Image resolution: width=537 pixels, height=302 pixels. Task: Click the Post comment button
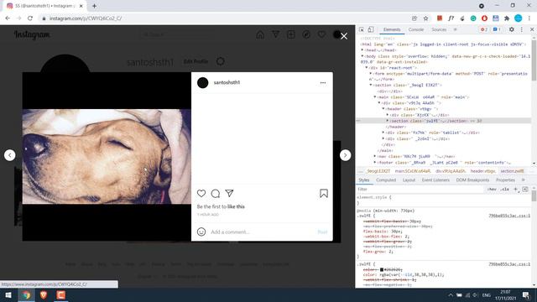[x=322, y=232]
